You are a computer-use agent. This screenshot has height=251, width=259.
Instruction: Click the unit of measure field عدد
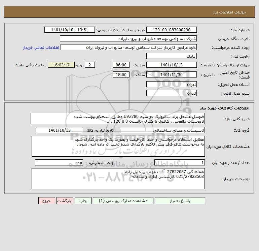59,162
